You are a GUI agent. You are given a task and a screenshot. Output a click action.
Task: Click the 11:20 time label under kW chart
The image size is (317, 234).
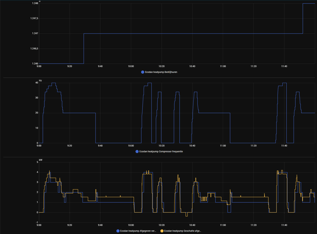click(254, 225)
